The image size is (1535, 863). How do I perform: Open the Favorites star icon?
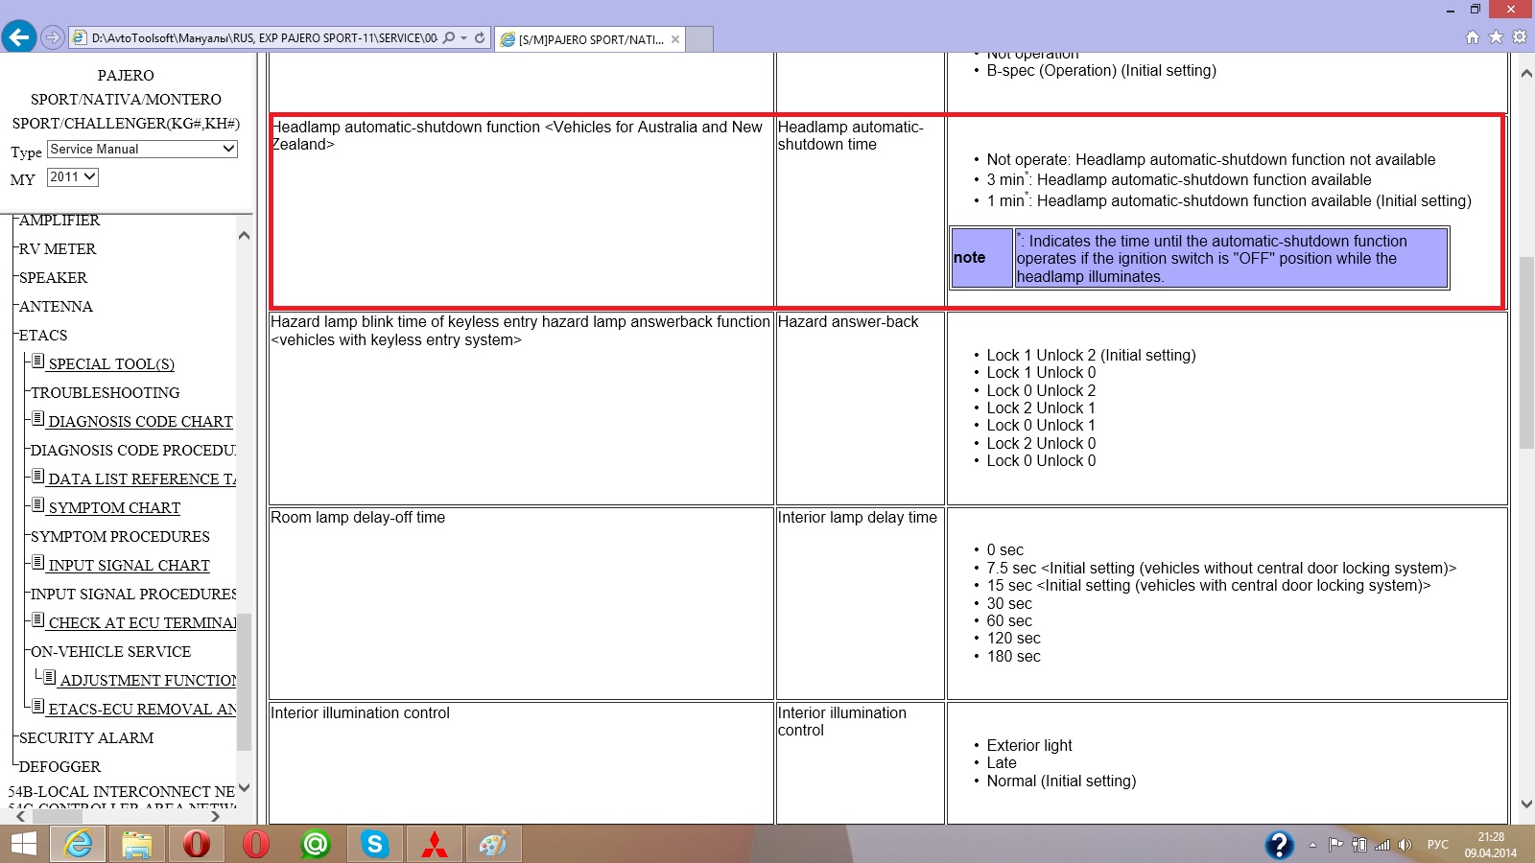click(x=1496, y=37)
